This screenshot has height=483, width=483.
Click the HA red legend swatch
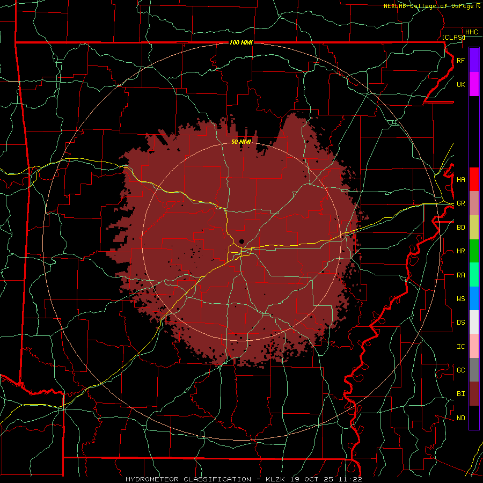coord(474,179)
